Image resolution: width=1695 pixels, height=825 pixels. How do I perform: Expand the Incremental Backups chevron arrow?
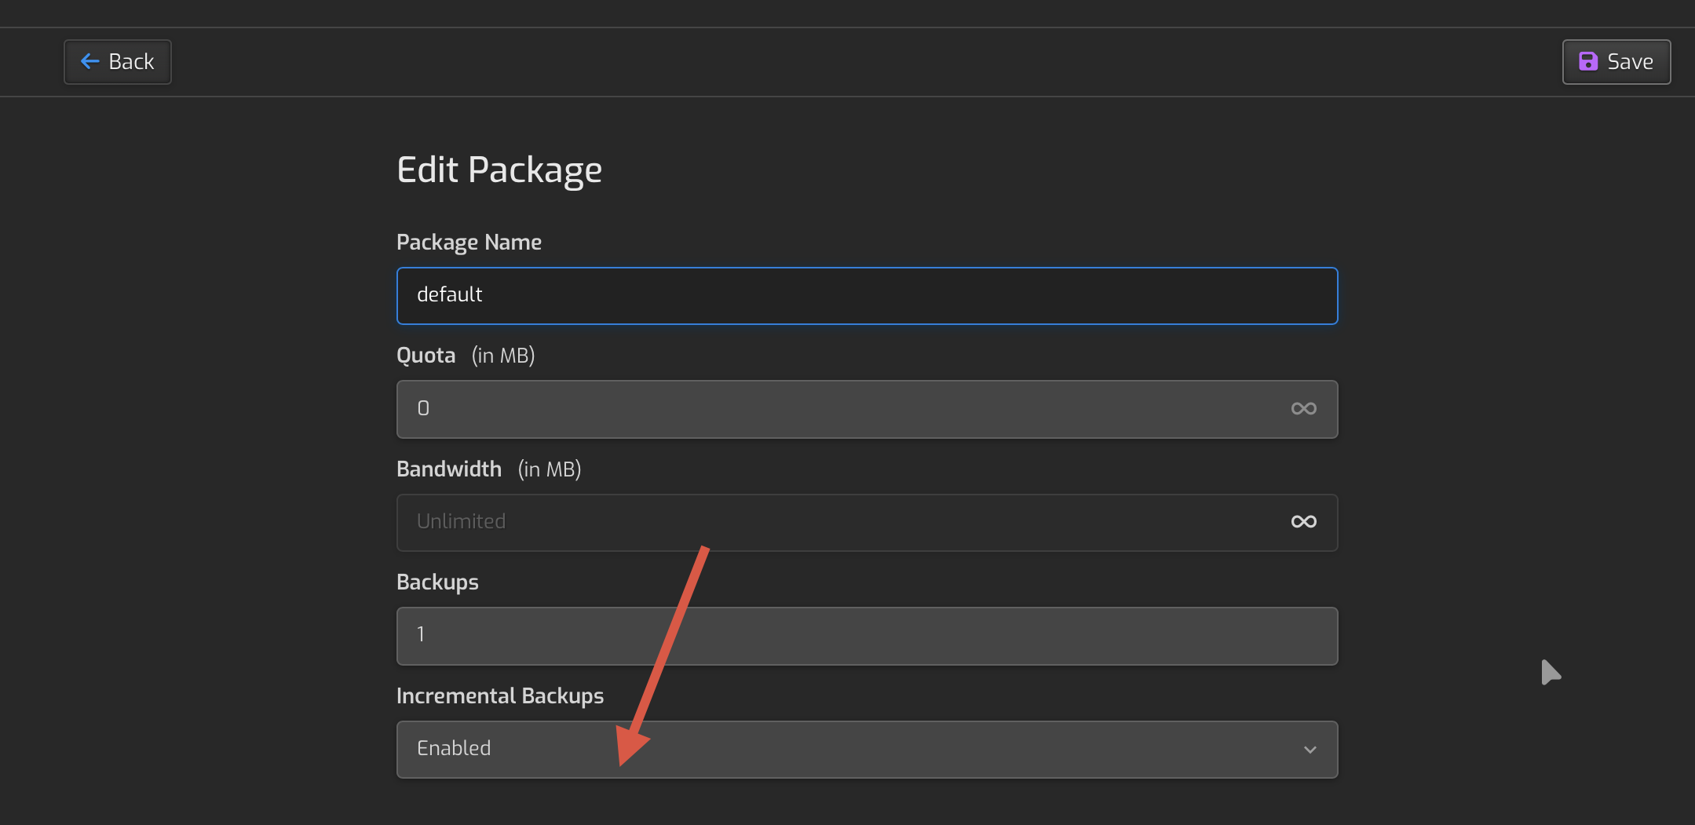click(x=1310, y=750)
